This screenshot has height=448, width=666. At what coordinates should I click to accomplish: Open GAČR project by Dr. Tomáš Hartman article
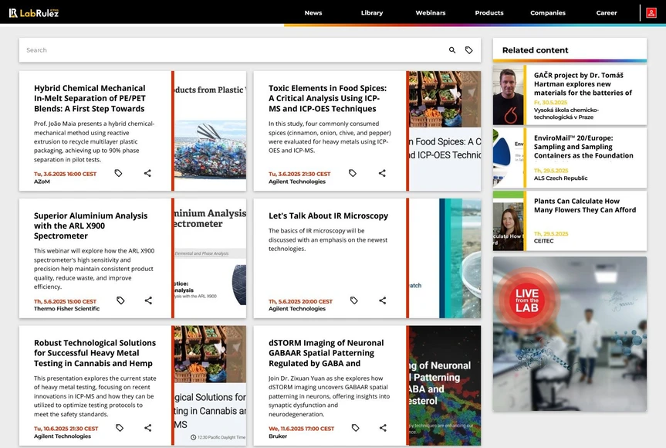click(x=583, y=83)
